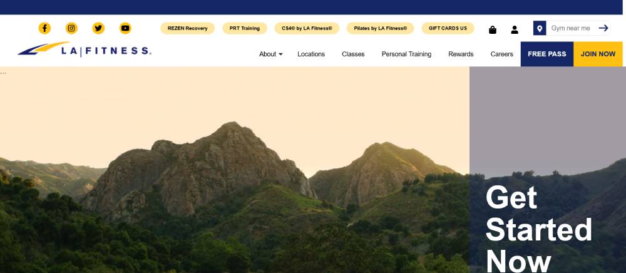Open the YouTube social icon
Image resolution: width=626 pixels, height=273 pixels.
point(125,28)
